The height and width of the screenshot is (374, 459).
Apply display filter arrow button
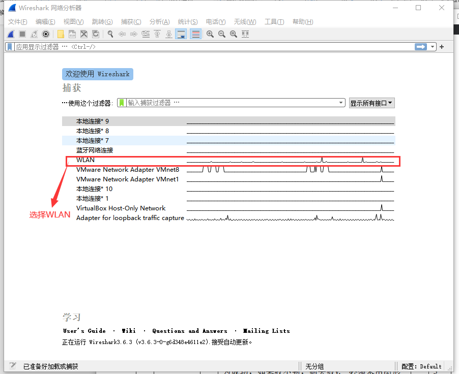tap(421, 47)
